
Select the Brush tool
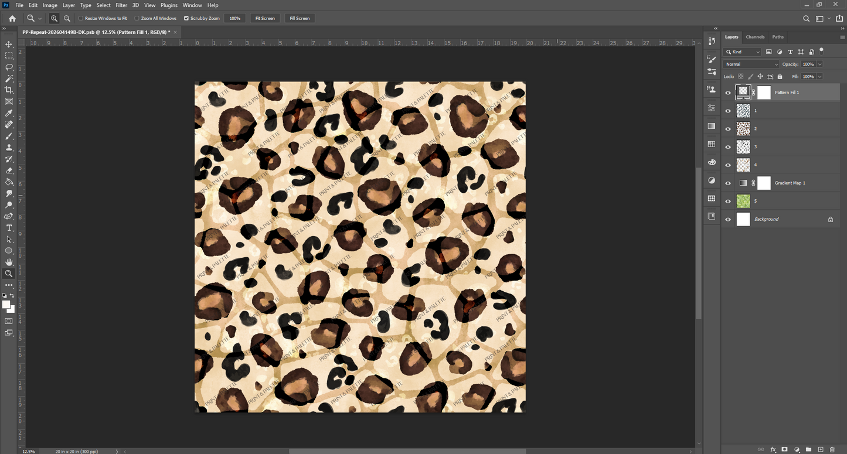click(x=9, y=136)
